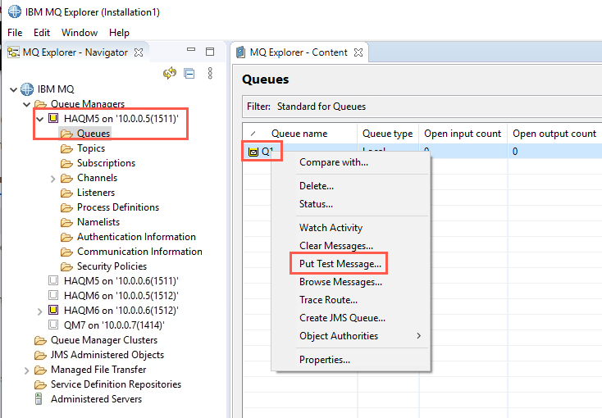Click icon of HAQM5 on 10.0.0.6(1511)

tap(53, 280)
